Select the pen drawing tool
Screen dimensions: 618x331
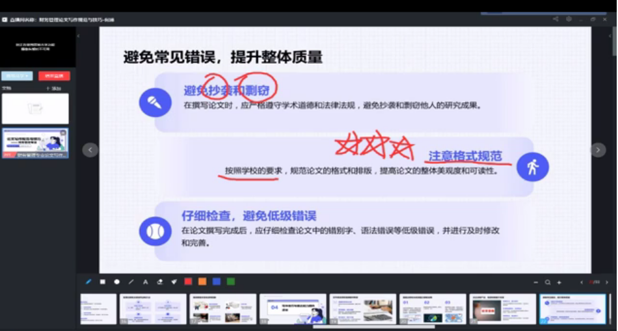tap(88, 282)
